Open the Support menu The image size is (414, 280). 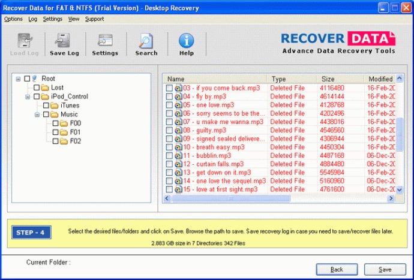(x=94, y=19)
